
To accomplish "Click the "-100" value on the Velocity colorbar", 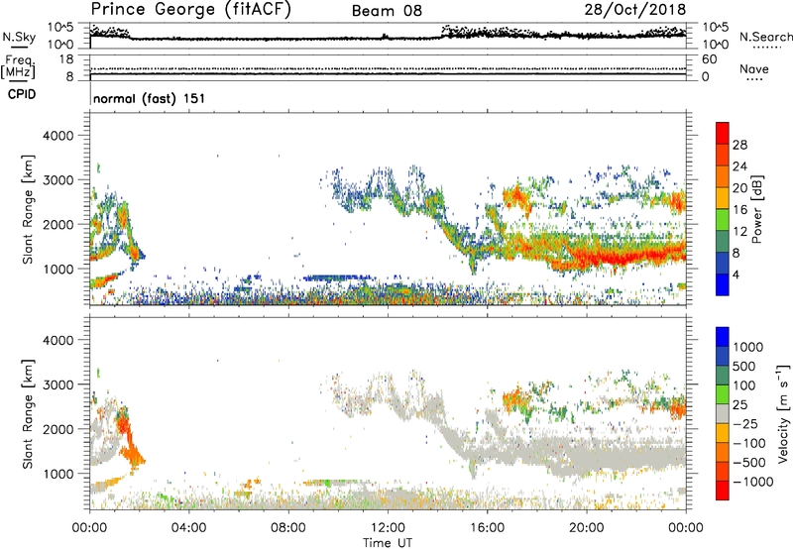I will (x=749, y=443).
